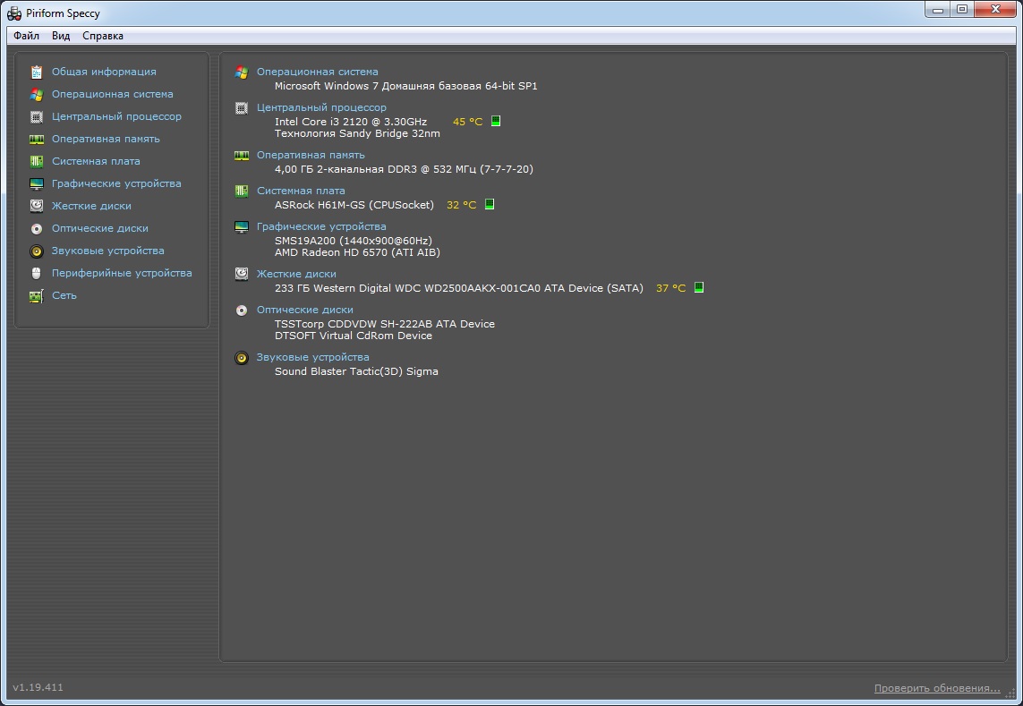Screen dimensions: 1023x706
Task: Click the motherboard icon next to Системная плата heading
Action: tap(242, 191)
